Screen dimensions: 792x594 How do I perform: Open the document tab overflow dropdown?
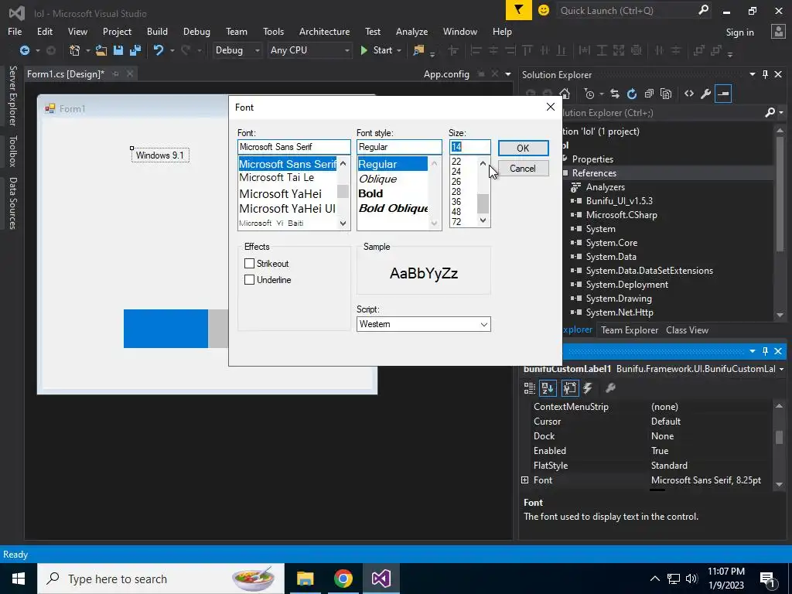tap(508, 74)
